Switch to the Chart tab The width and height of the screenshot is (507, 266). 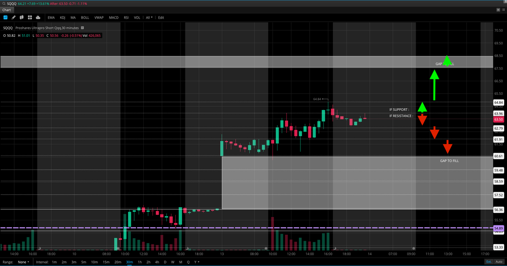pyautogui.click(x=6, y=10)
